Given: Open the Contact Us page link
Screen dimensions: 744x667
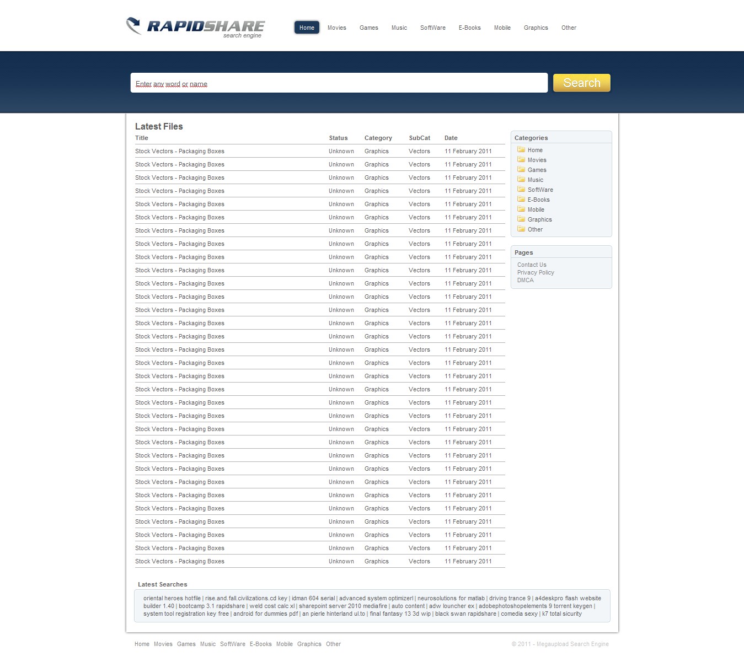Looking at the screenshot, I should pos(532,265).
